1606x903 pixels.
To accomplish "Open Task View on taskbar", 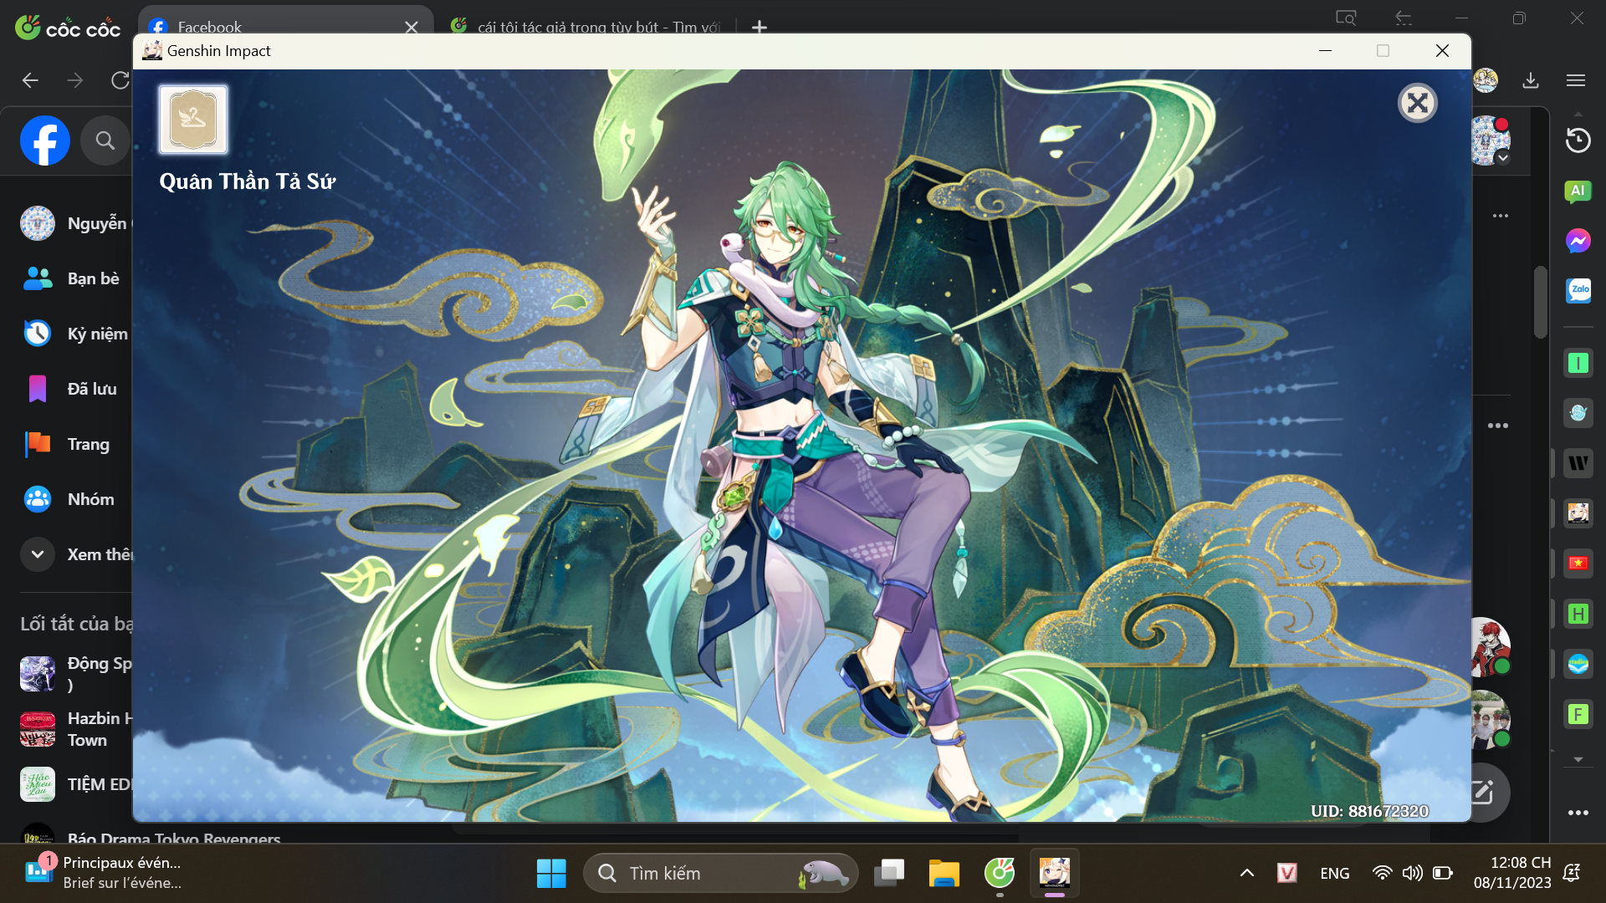I will pyautogui.click(x=888, y=873).
